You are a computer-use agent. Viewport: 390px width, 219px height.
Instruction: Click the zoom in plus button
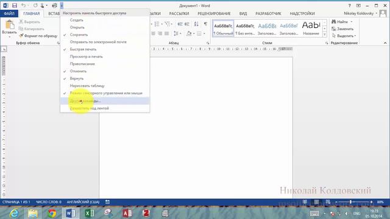pos(371,202)
